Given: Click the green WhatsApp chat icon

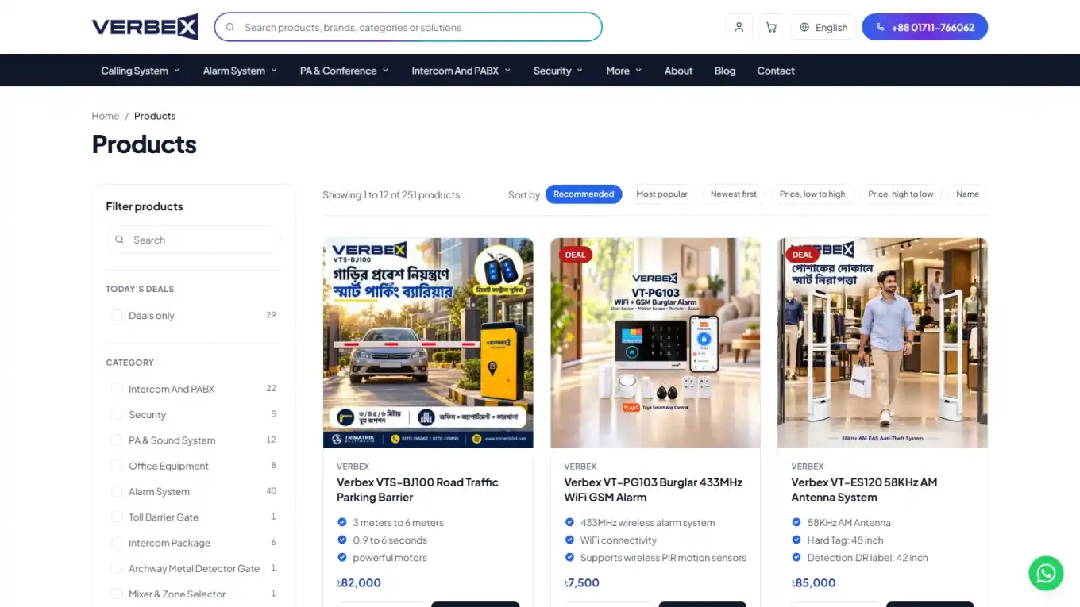Looking at the screenshot, I should (x=1046, y=573).
